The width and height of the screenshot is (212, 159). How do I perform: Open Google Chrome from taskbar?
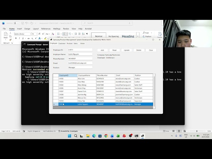pyautogui.click(x=106, y=136)
